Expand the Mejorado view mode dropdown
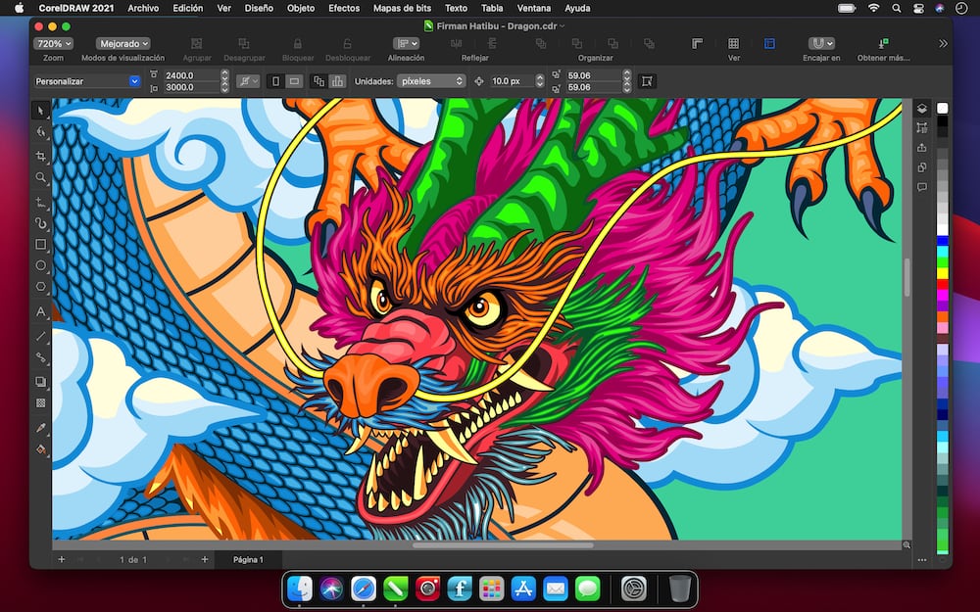 (x=123, y=44)
